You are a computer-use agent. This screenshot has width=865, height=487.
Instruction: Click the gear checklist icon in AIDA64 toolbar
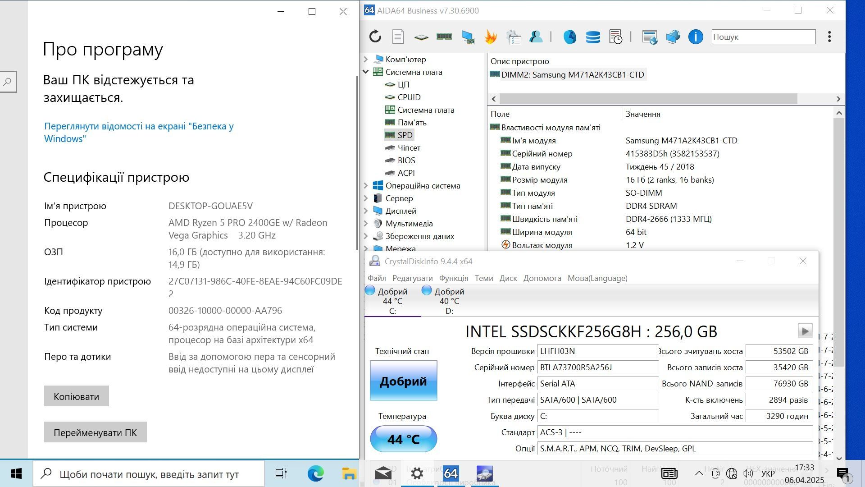pyautogui.click(x=514, y=37)
